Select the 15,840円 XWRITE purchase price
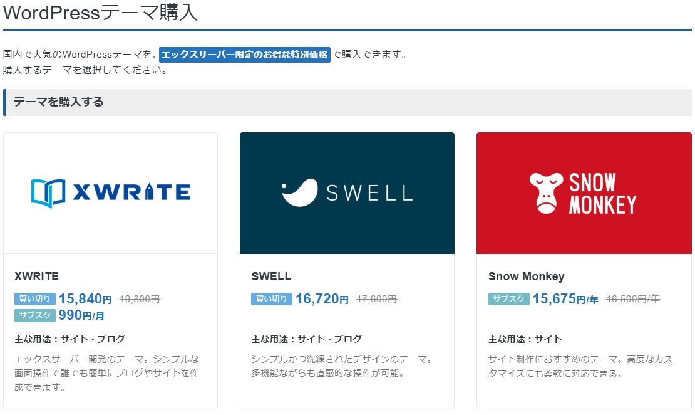This screenshot has width=695, height=415. tap(85, 298)
